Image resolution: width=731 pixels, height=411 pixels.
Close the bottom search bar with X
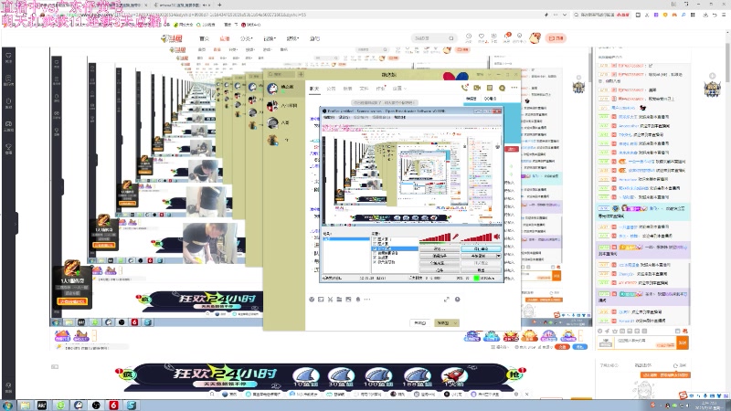[527, 395]
